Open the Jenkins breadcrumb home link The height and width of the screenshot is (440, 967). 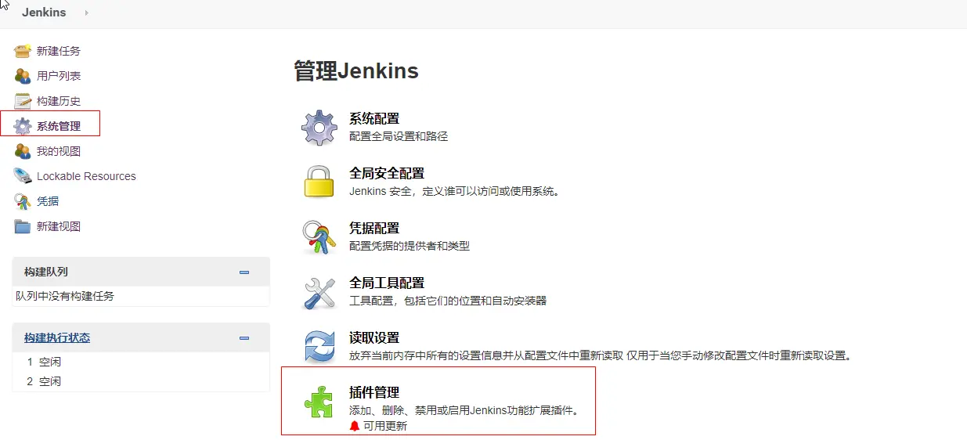point(44,13)
